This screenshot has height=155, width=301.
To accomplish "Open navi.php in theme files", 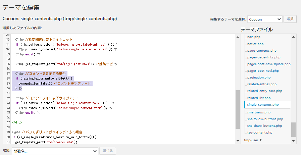I will coord(254,37).
